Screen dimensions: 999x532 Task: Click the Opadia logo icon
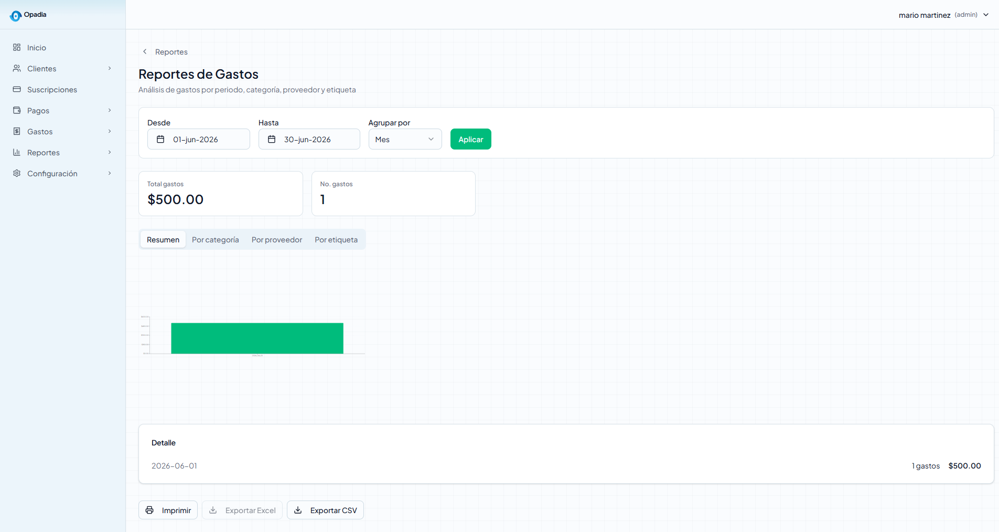tap(16, 16)
